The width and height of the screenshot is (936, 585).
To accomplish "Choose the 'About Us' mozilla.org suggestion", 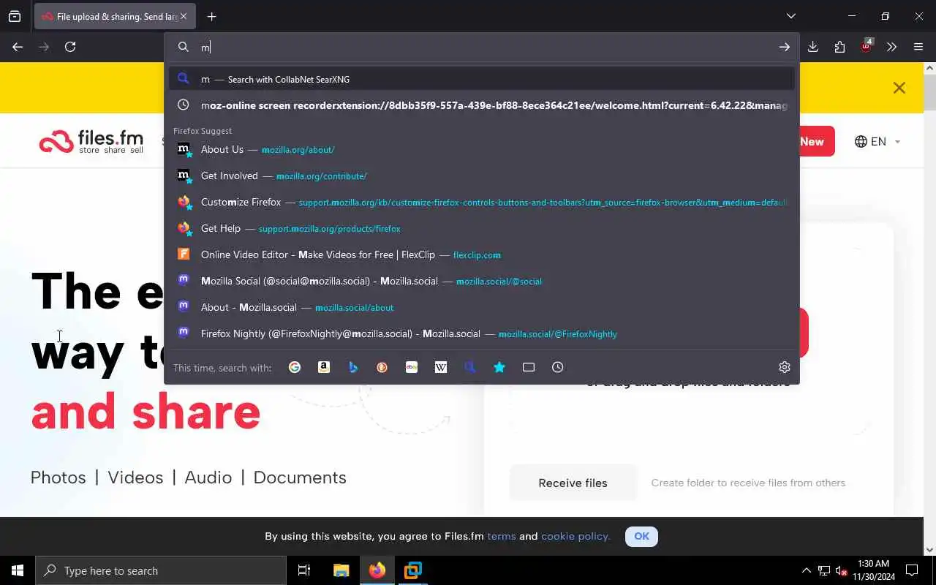I will pyautogui.click(x=482, y=149).
